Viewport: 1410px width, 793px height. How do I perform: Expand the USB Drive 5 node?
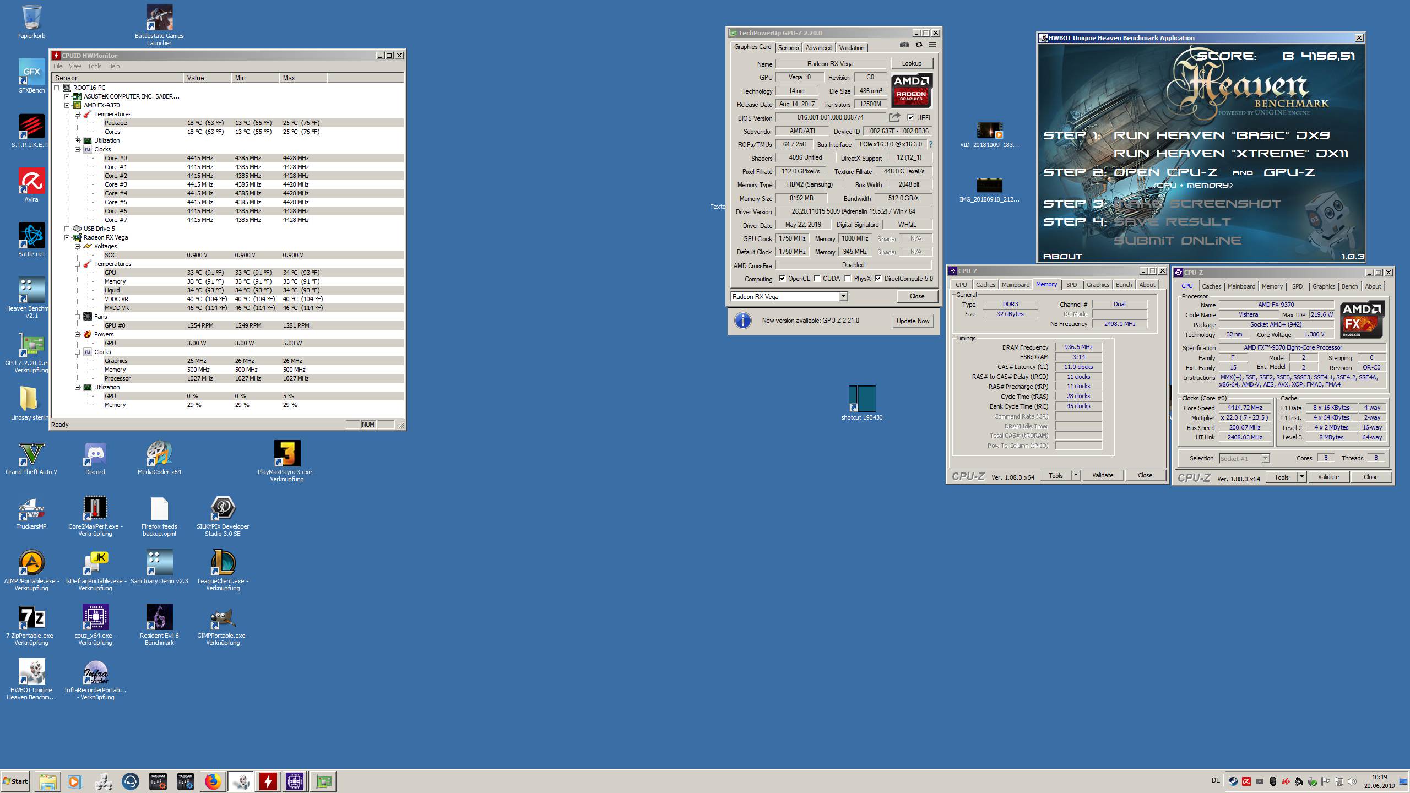(67, 229)
